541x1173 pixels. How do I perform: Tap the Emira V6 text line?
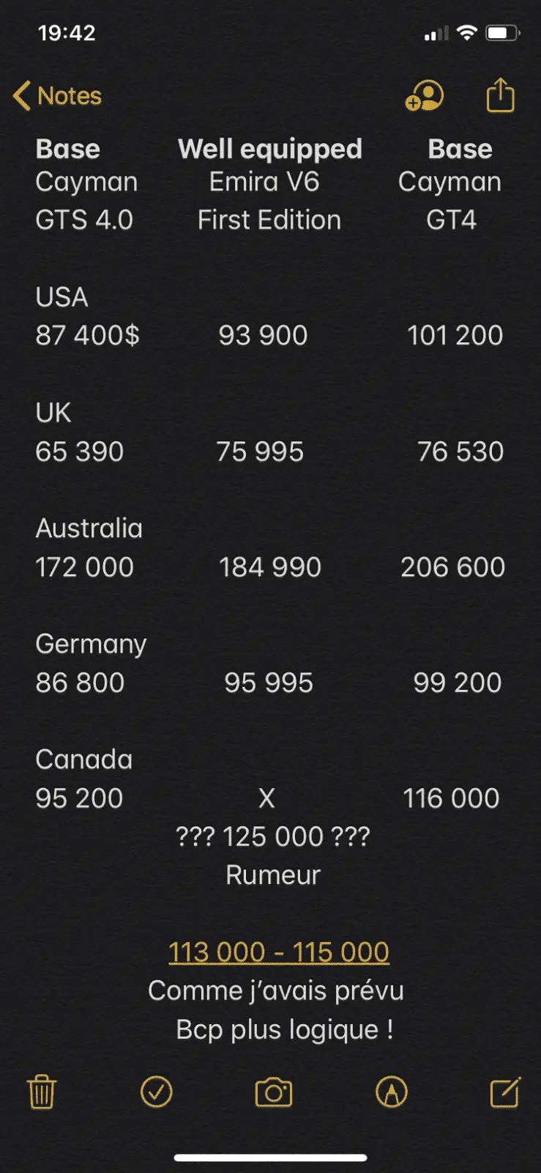point(264,181)
